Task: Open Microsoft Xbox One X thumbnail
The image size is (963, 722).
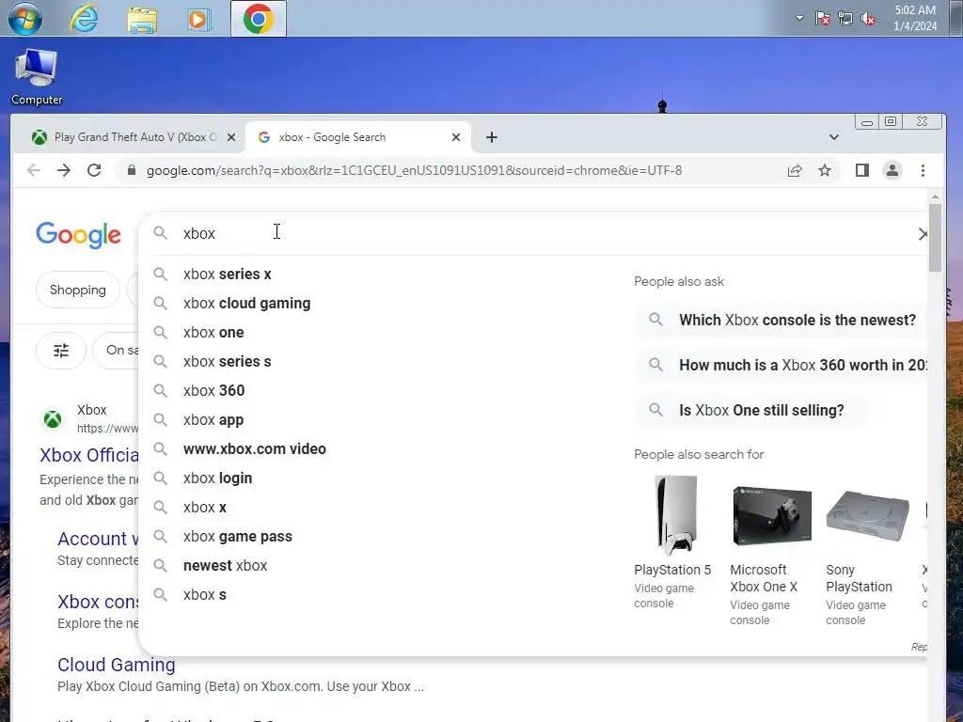Action: coord(772,516)
